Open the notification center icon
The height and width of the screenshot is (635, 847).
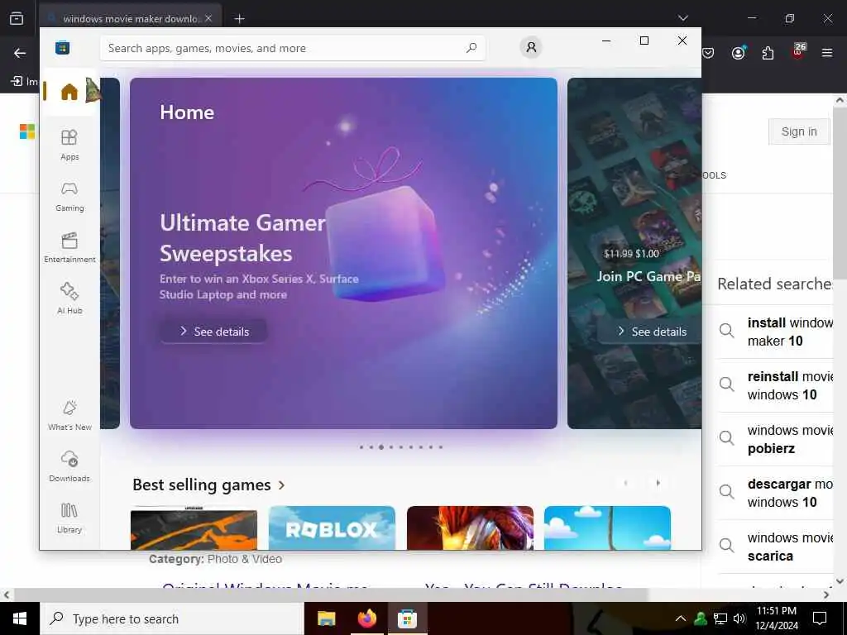point(820,618)
